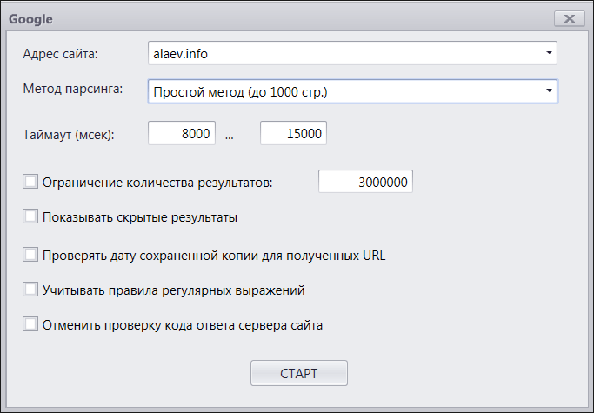The width and height of the screenshot is (594, 413).
Task: Click the results limit field showing 3000000
Action: pyautogui.click(x=365, y=182)
